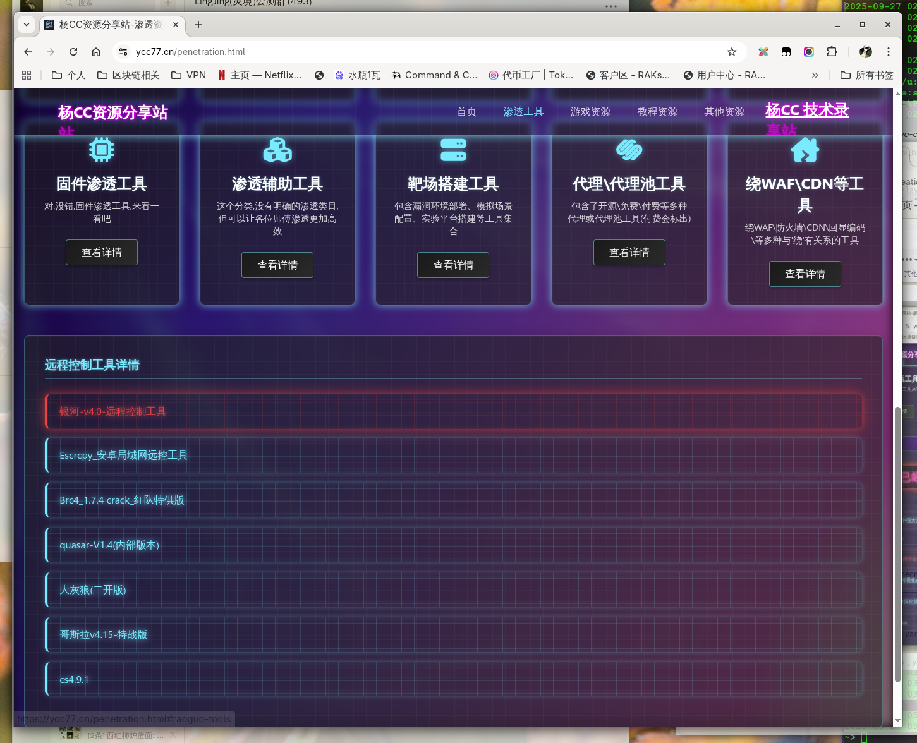The image size is (917, 743).
Task: Click the page vertical scrollbar thumb
Action: click(897, 545)
